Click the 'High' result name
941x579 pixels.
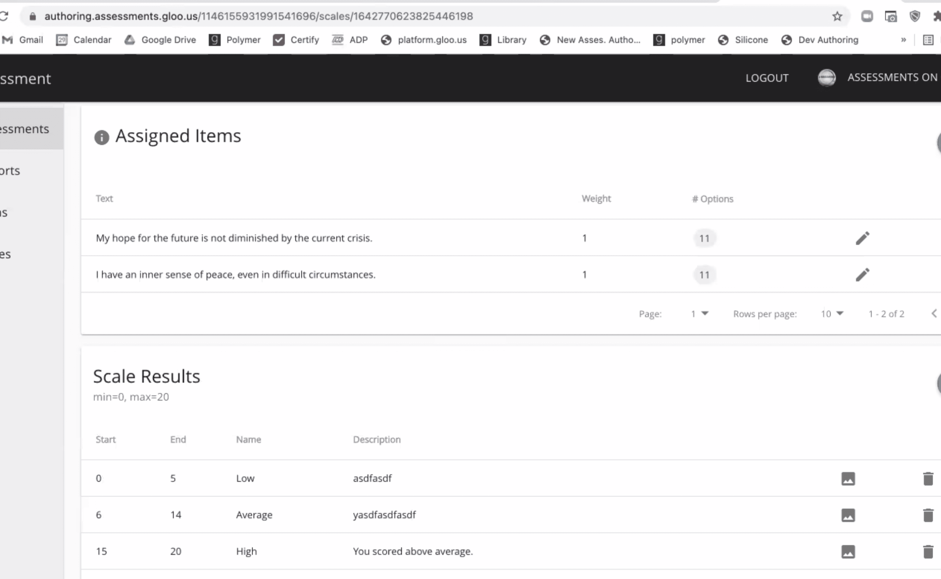246,551
